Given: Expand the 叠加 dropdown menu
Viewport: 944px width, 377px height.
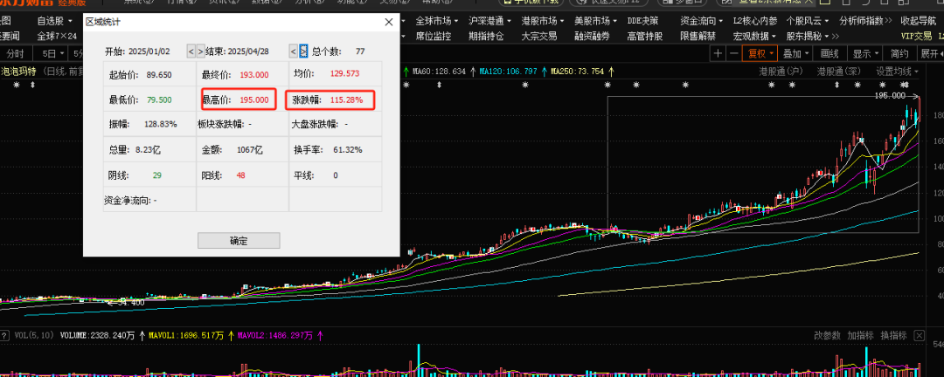Looking at the screenshot, I should pos(796,53).
